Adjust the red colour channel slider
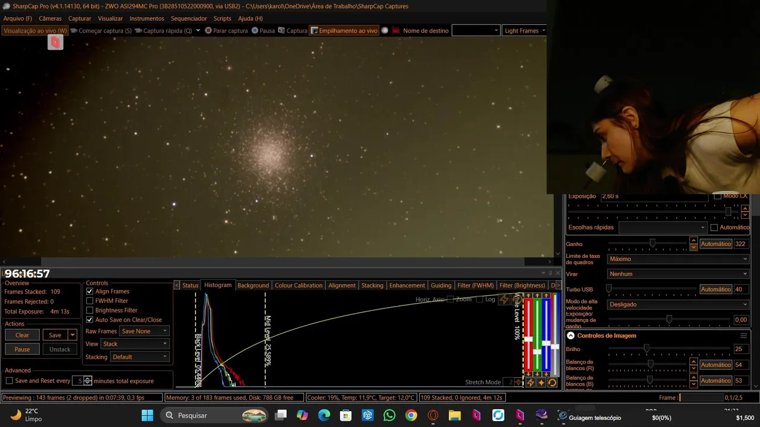Screen dimensions: 760x427 click(528, 339)
